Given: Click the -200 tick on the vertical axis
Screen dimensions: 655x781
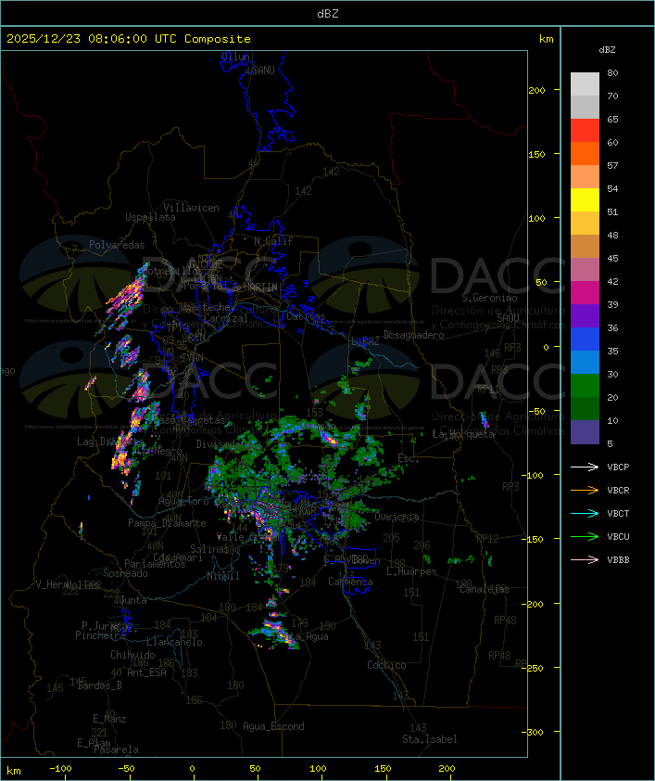Looking at the screenshot, I should (x=533, y=604).
